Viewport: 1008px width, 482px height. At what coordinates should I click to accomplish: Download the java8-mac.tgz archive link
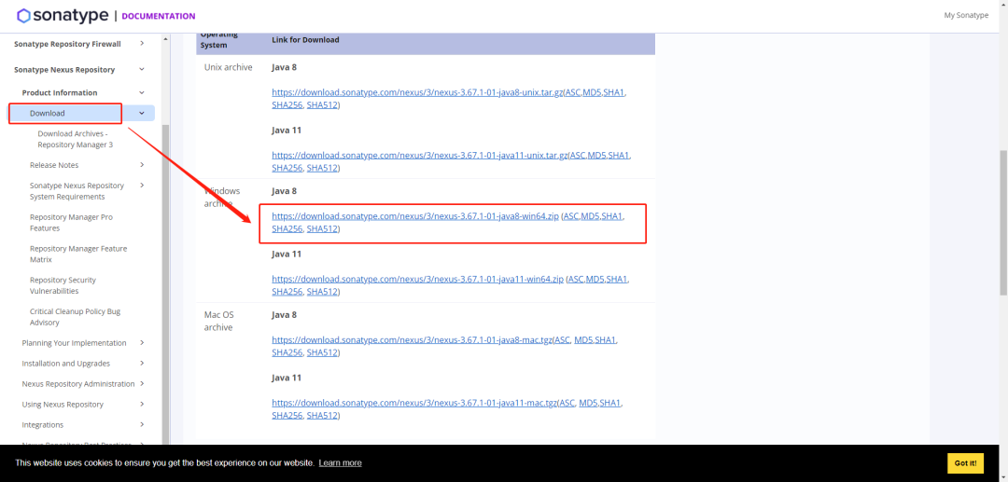click(x=413, y=339)
